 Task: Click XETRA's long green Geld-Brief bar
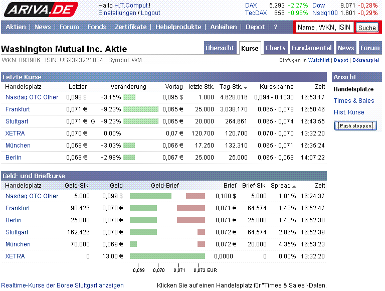pos(167,256)
